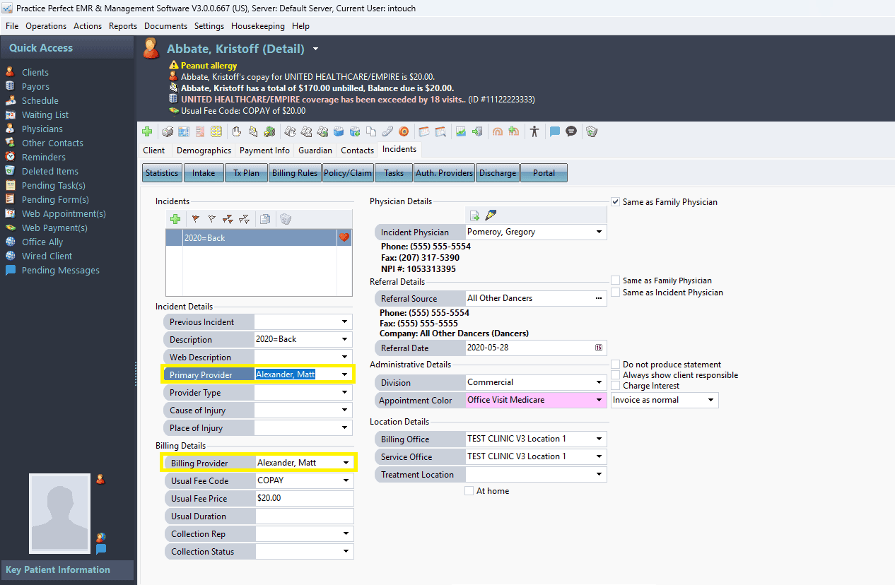Click the Referral Source ellipsis button
The height and width of the screenshot is (585, 895).
tap(599, 298)
